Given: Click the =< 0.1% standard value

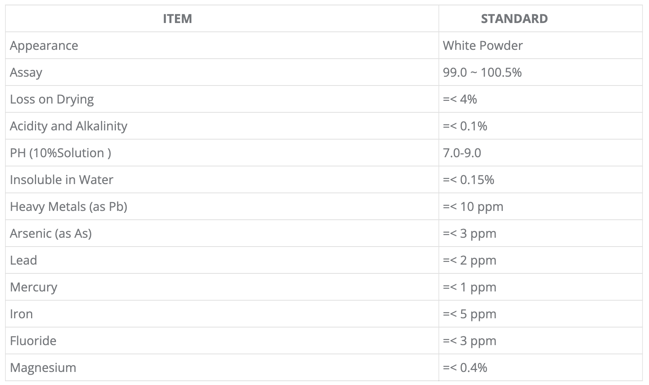Looking at the screenshot, I should coord(465,126).
